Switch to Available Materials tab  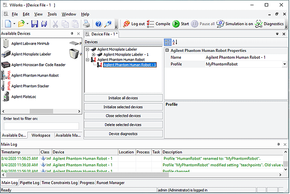click(68, 135)
